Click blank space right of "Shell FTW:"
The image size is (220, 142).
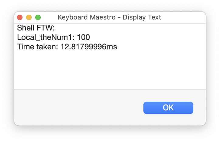[122, 28]
